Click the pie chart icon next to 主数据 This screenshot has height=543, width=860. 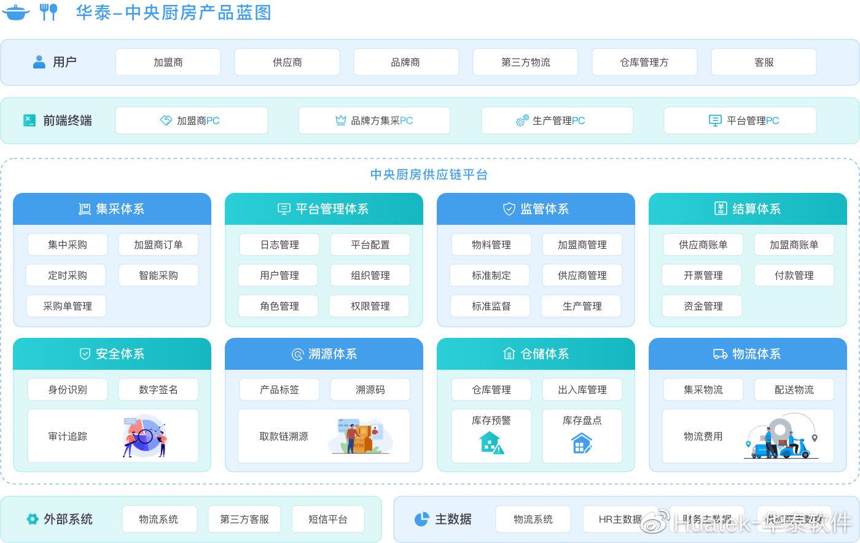tap(421, 519)
